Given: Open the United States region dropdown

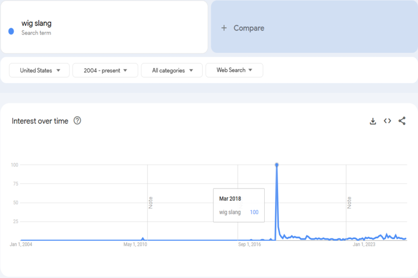Looking at the screenshot, I should tap(39, 70).
